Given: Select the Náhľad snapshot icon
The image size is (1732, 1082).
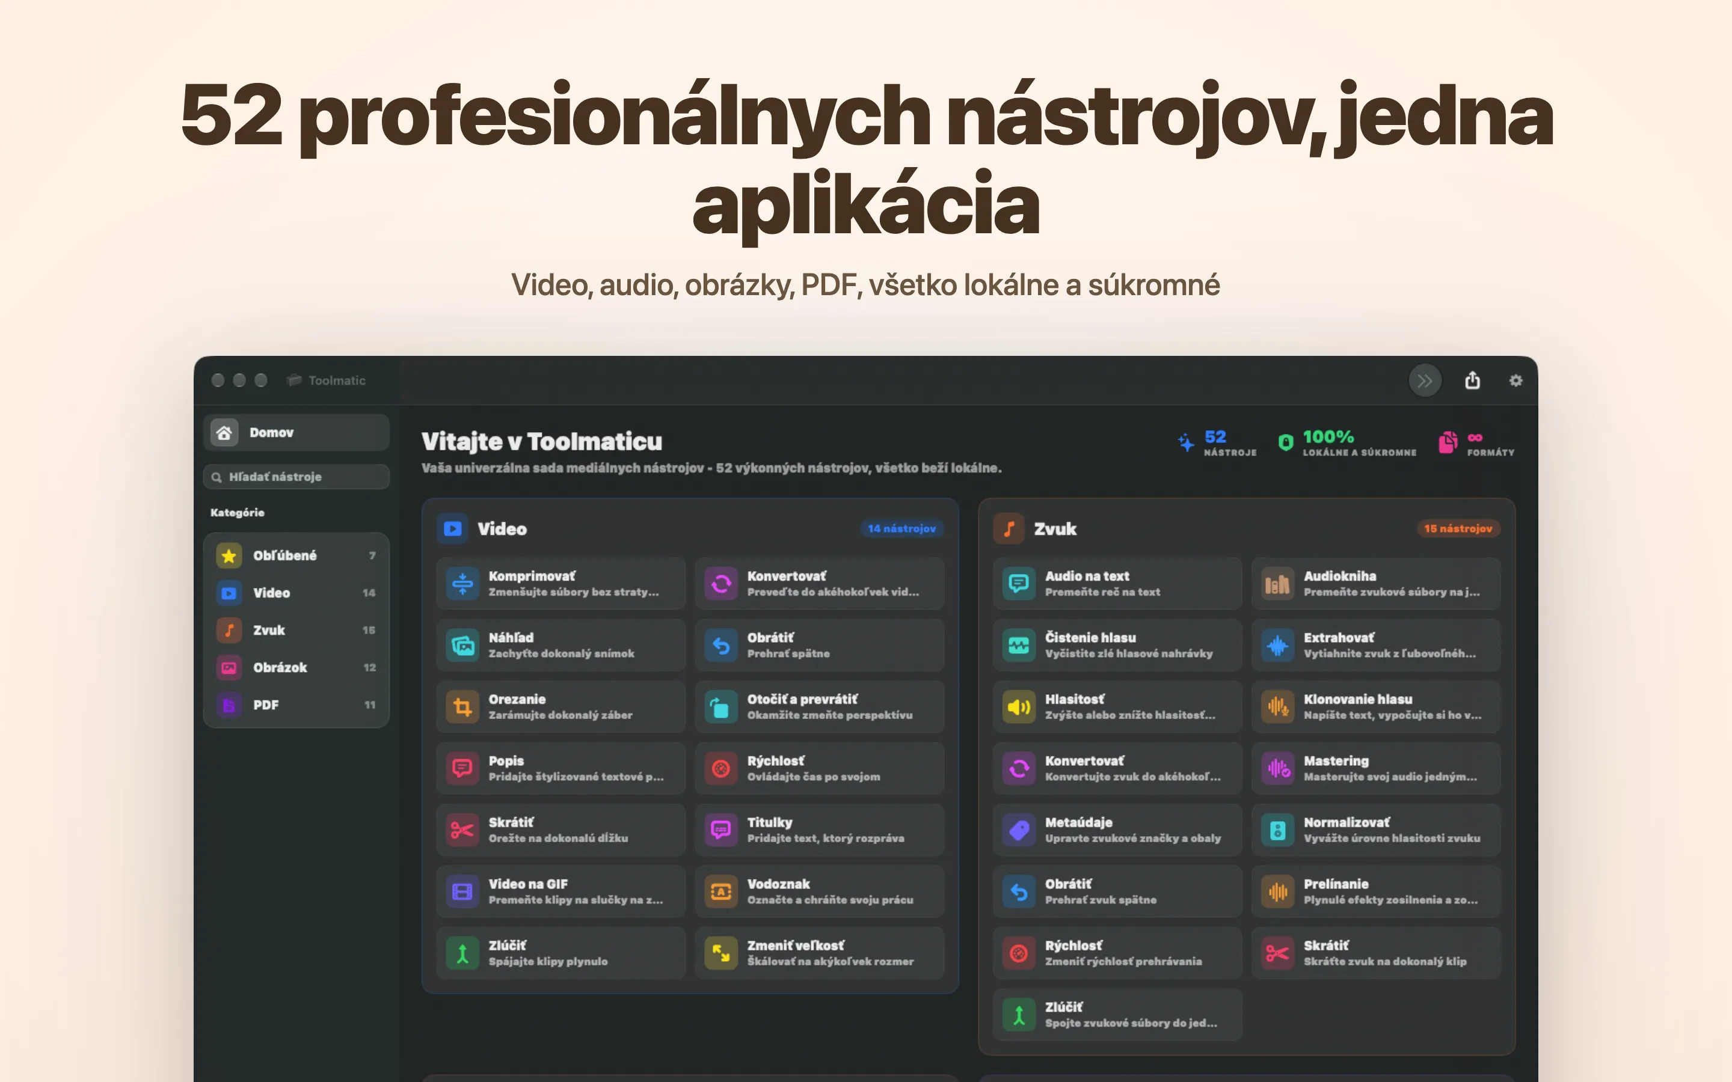Looking at the screenshot, I should tap(462, 646).
